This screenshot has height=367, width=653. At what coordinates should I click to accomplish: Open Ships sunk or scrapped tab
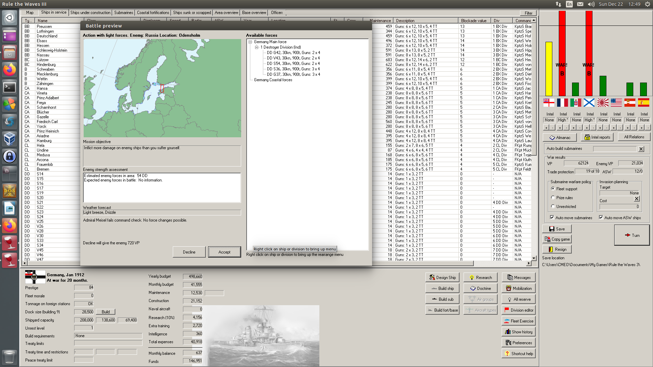[x=192, y=13]
